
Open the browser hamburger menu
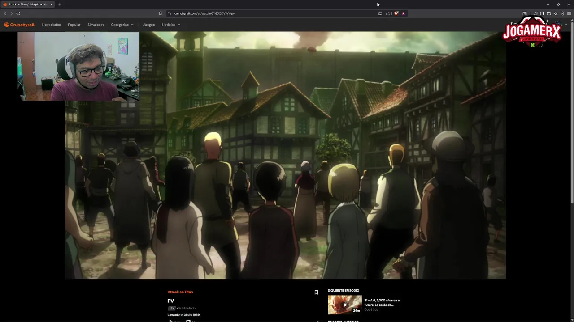(569, 13)
